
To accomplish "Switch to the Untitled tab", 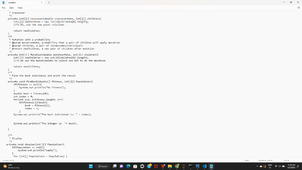I will coord(12,3).
